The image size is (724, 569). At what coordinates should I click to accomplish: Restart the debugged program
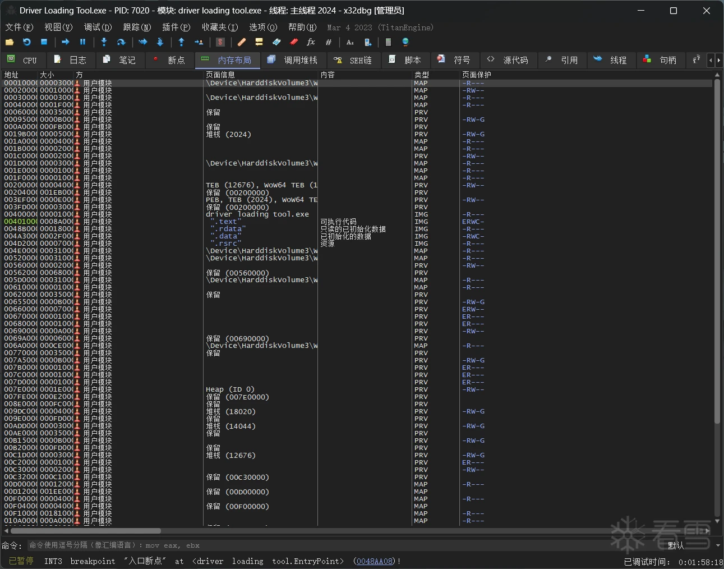26,42
